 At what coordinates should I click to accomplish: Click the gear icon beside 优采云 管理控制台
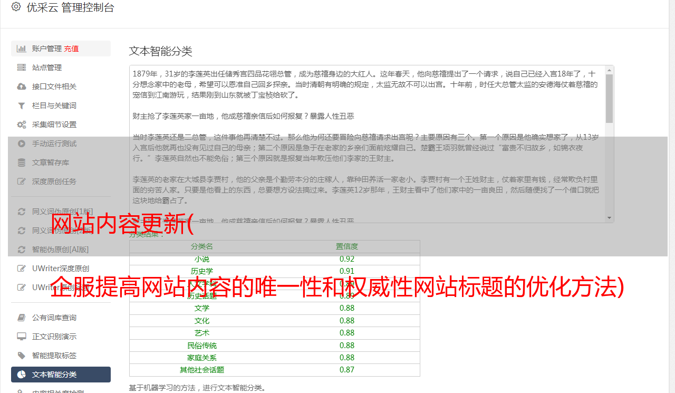(16, 7)
